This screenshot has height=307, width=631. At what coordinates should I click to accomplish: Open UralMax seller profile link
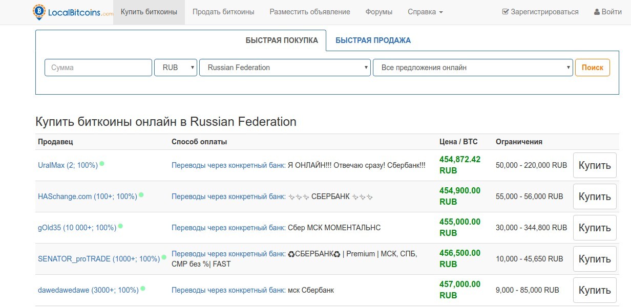(68, 165)
